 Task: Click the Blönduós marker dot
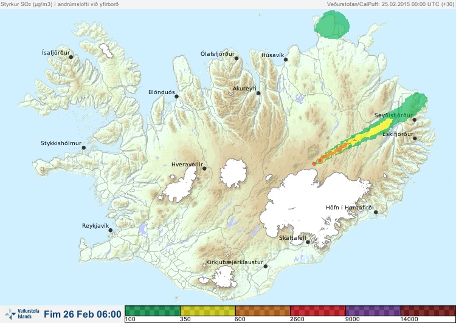[176, 97]
